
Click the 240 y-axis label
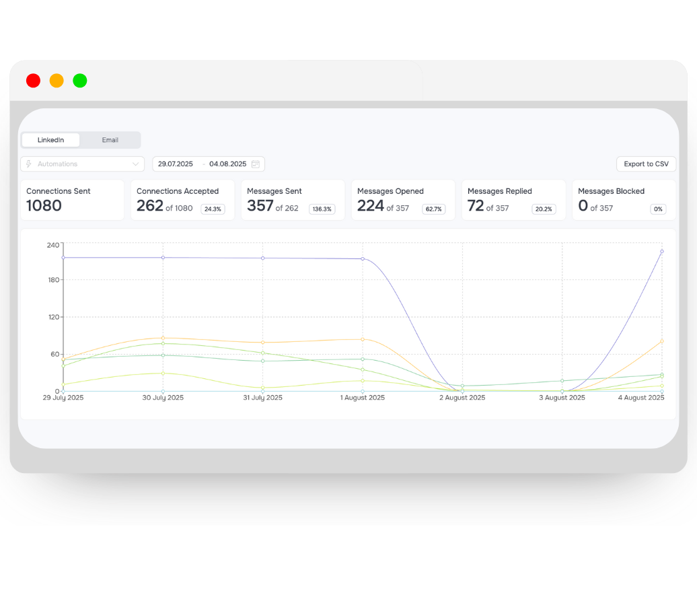click(x=53, y=245)
